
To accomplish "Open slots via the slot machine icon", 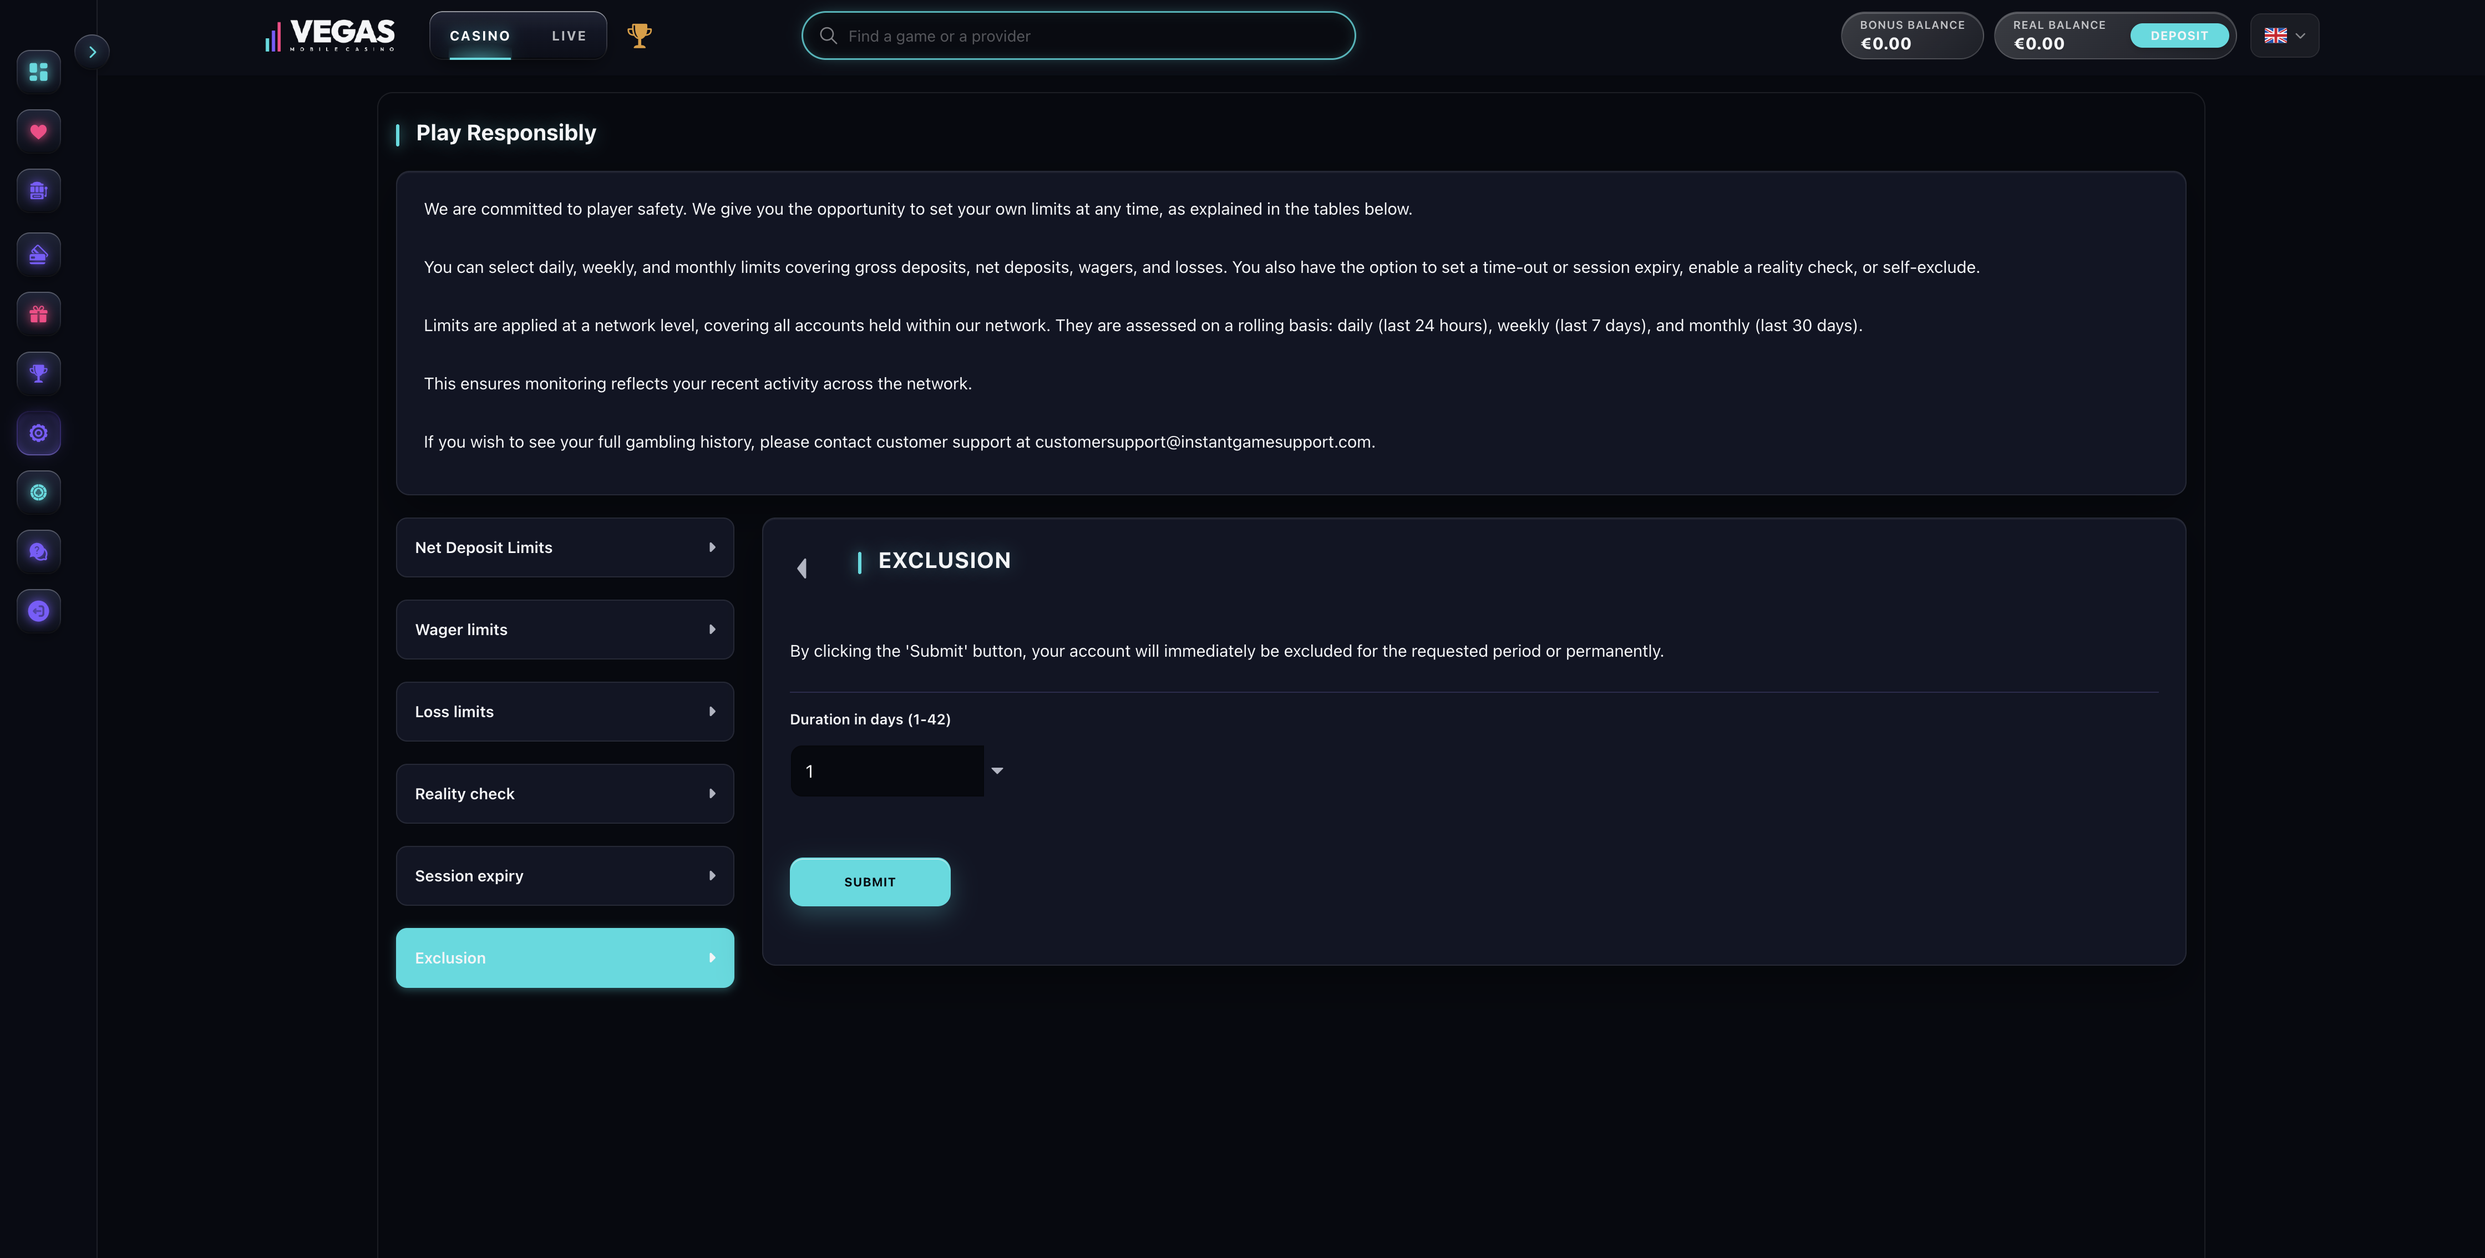I will coord(39,191).
